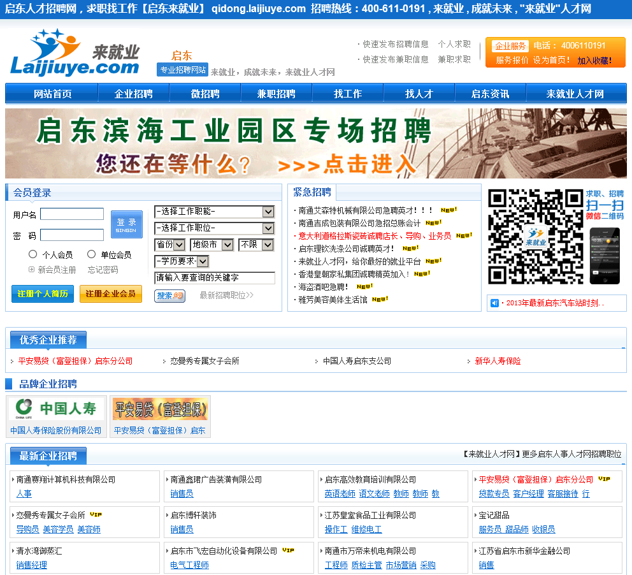Screen dimensions: 632x575
Task: Click the 忘记密码 link
Action: (103, 270)
